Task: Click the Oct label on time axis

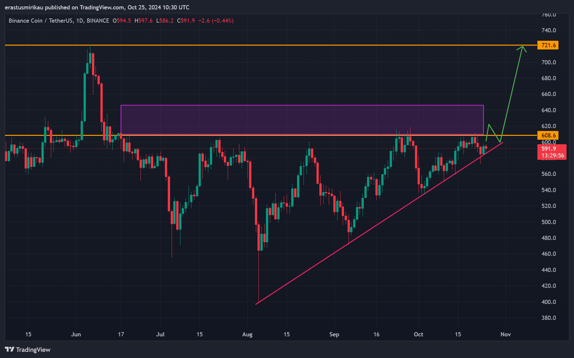Action: [418, 334]
